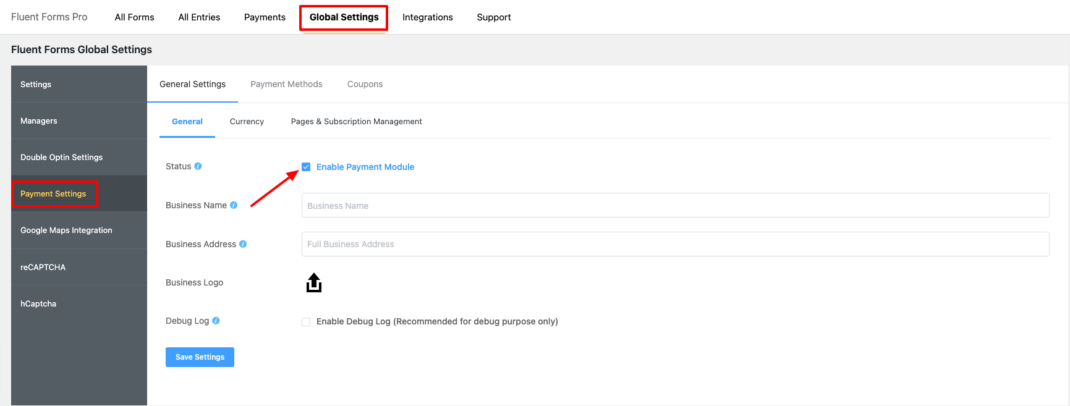Image resolution: width=1070 pixels, height=406 pixels.
Task: Open Global Settings in the top navigation
Action: point(344,17)
